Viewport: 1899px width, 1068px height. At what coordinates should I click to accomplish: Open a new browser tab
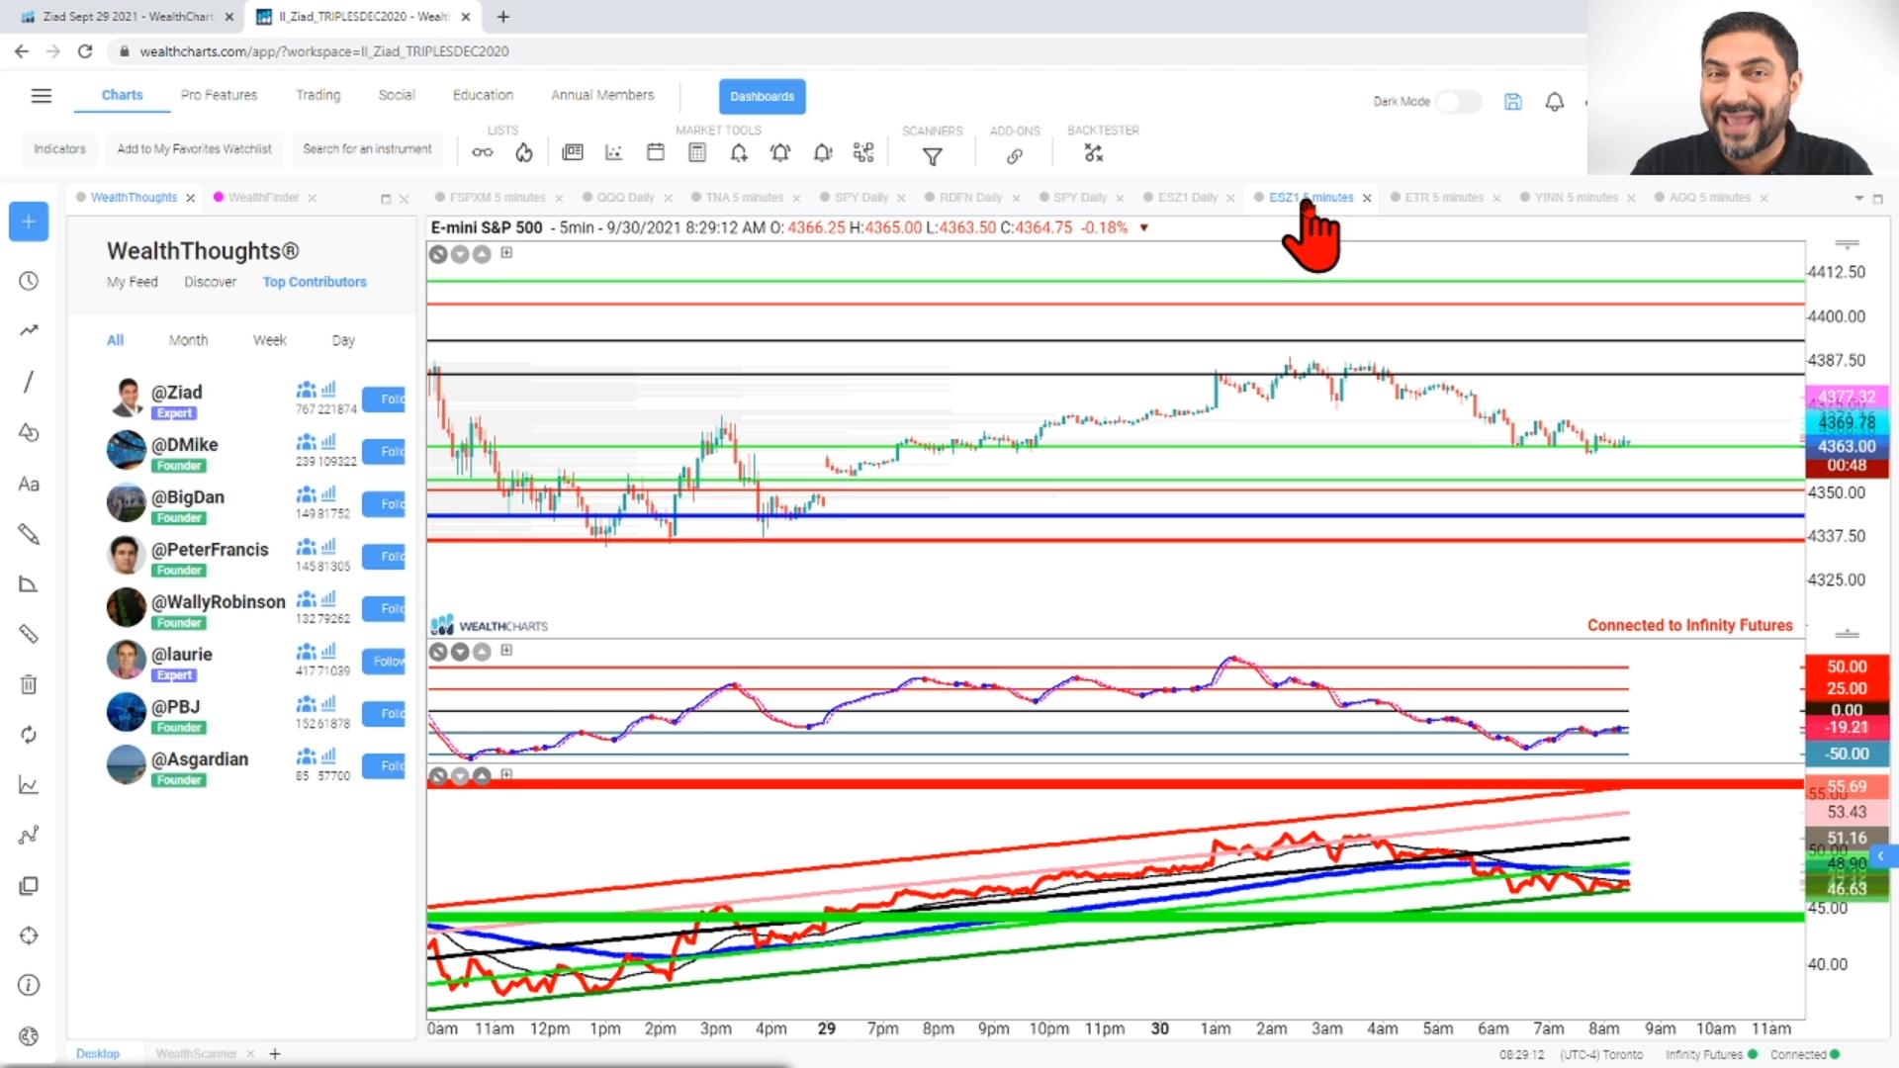pyautogui.click(x=503, y=17)
